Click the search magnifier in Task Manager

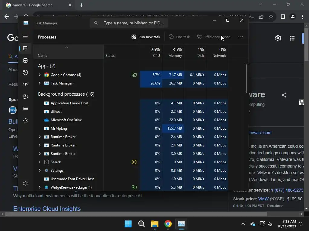pyautogui.click(x=96, y=23)
